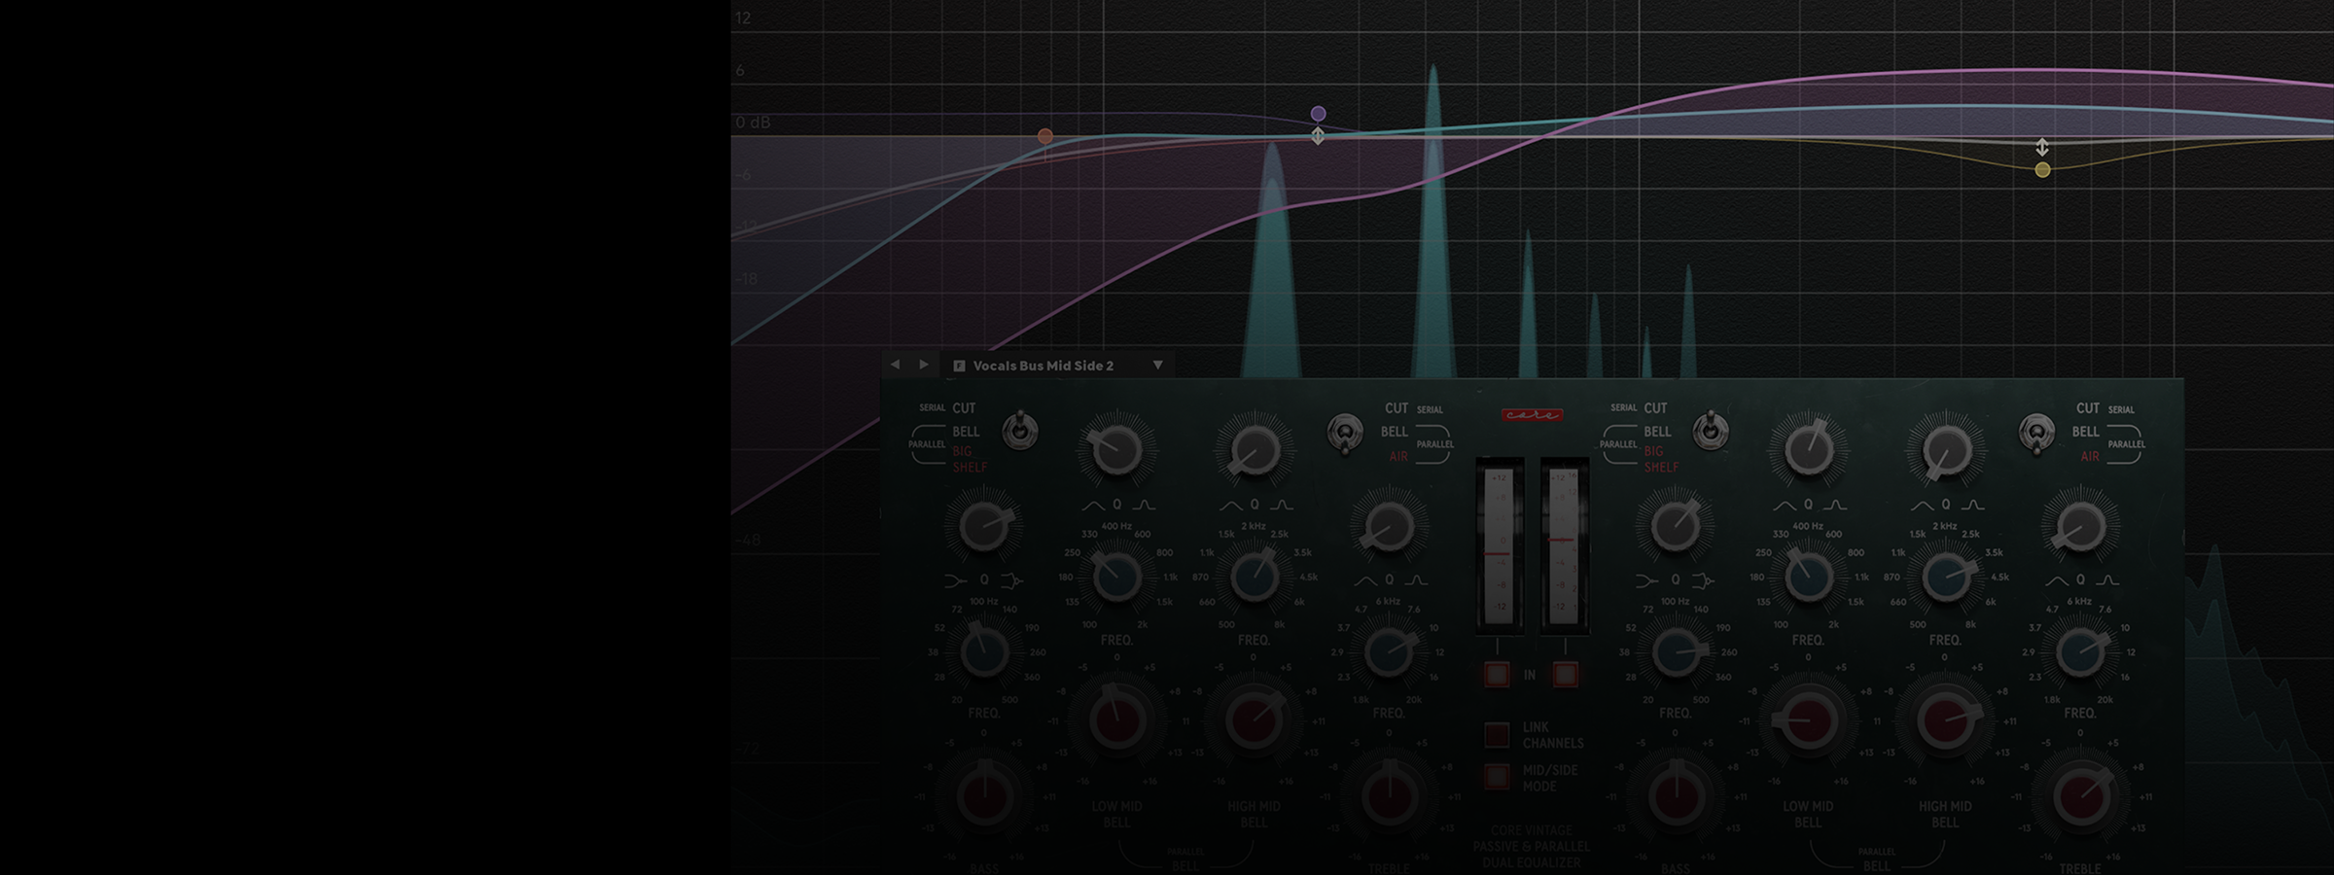The width and height of the screenshot is (2334, 875).
Task: Flip the right channel treble Cut/Bell/Air switch
Action: [2036, 433]
